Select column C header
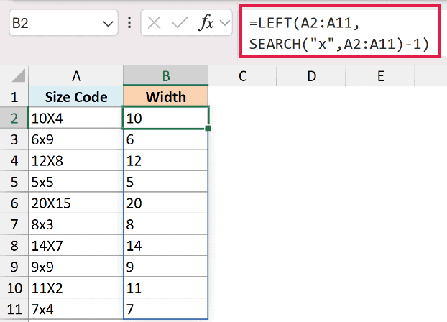This screenshot has width=447, height=322. [243, 76]
